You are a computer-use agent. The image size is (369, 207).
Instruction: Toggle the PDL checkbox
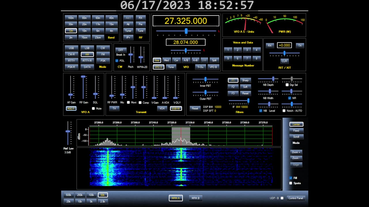(x=117, y=61)
